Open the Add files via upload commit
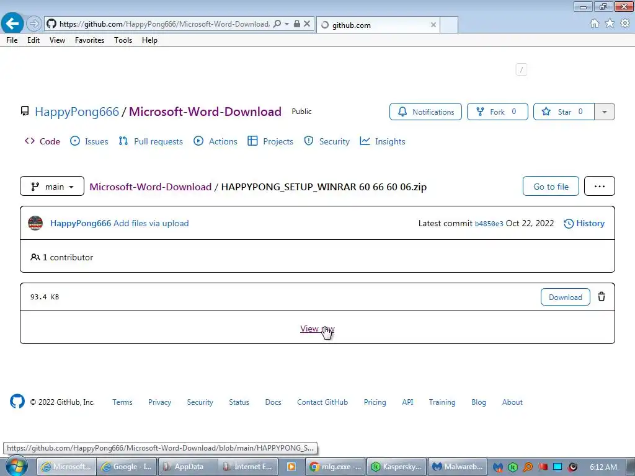635x476 pixels. point(151,223)
